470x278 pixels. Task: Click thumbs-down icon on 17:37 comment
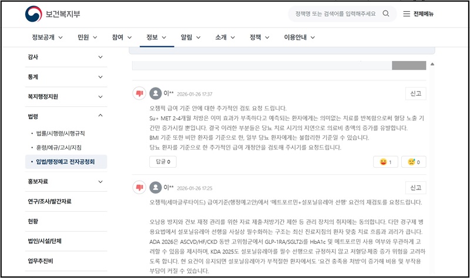pos(140,93)
